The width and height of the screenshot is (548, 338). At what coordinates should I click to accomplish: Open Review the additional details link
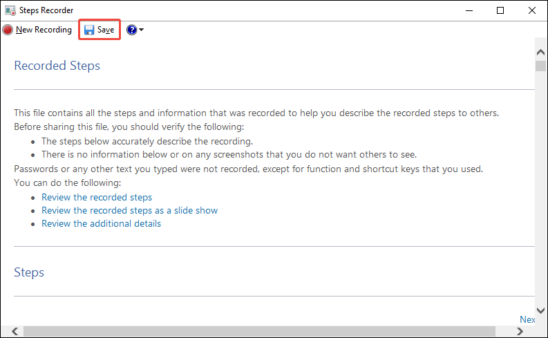(x=102, y=224)
